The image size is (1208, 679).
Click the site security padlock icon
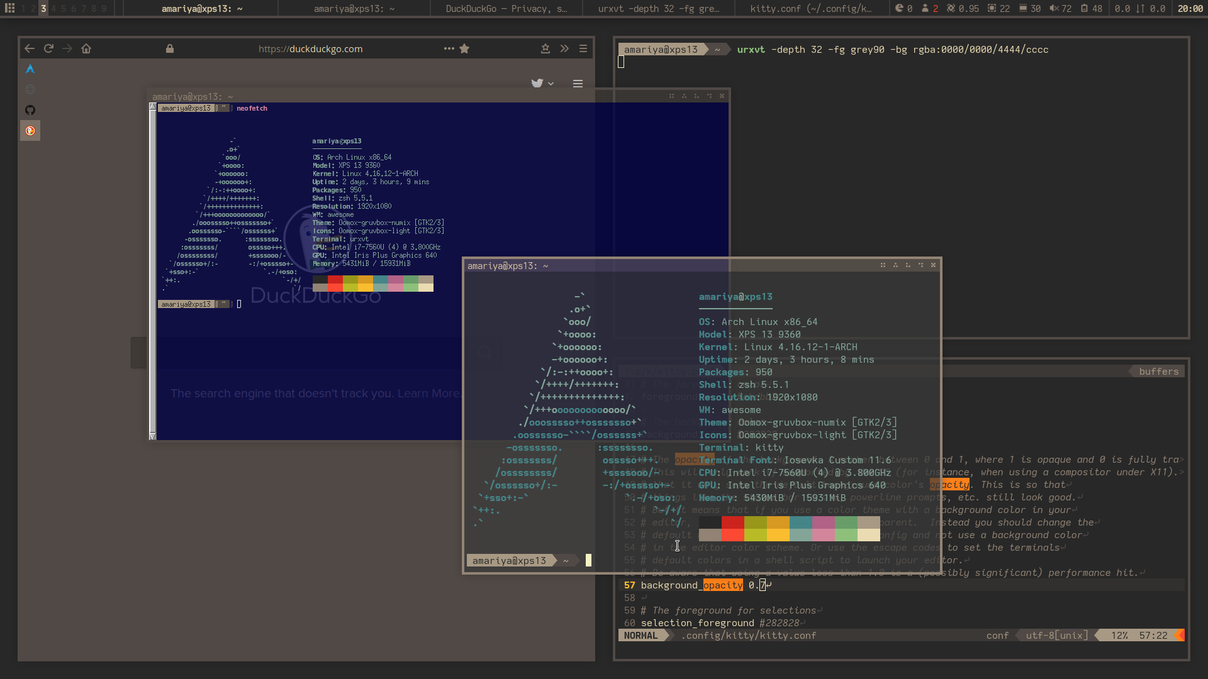(170, 48)
